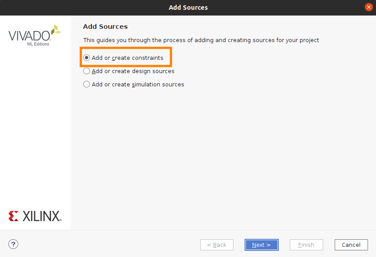Screen dimensions: 376x257
Task: Click the Add Sources title bar
Action: [188, 8]
